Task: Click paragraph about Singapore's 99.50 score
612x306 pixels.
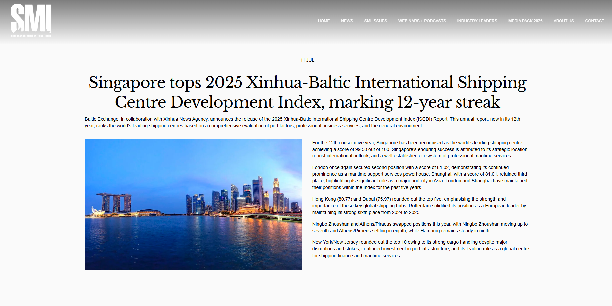Action: 420,149
